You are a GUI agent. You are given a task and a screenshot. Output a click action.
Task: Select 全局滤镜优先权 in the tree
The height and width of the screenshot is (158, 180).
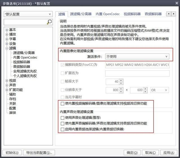tap(25, 71)
